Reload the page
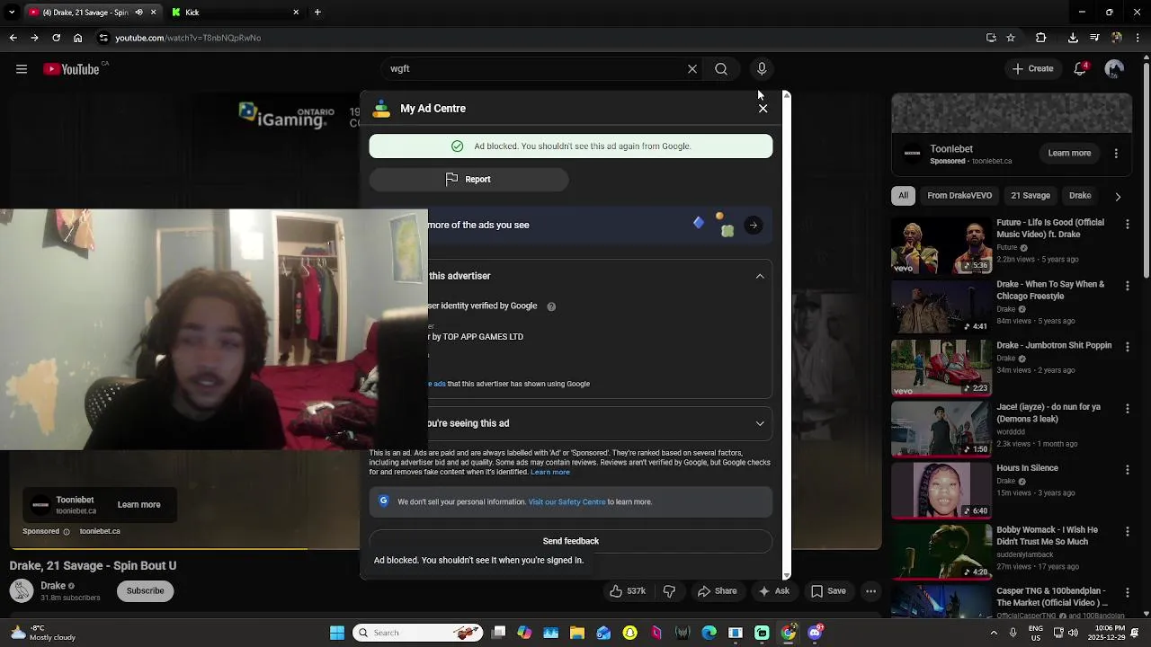Image resolution: width=1151 pixels, height=647 pixels. 56,38
